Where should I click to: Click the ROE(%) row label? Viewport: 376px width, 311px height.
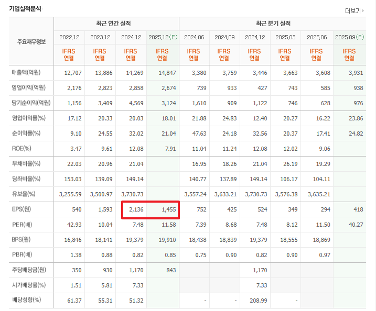pyautogui.click(x=22, y=149)
